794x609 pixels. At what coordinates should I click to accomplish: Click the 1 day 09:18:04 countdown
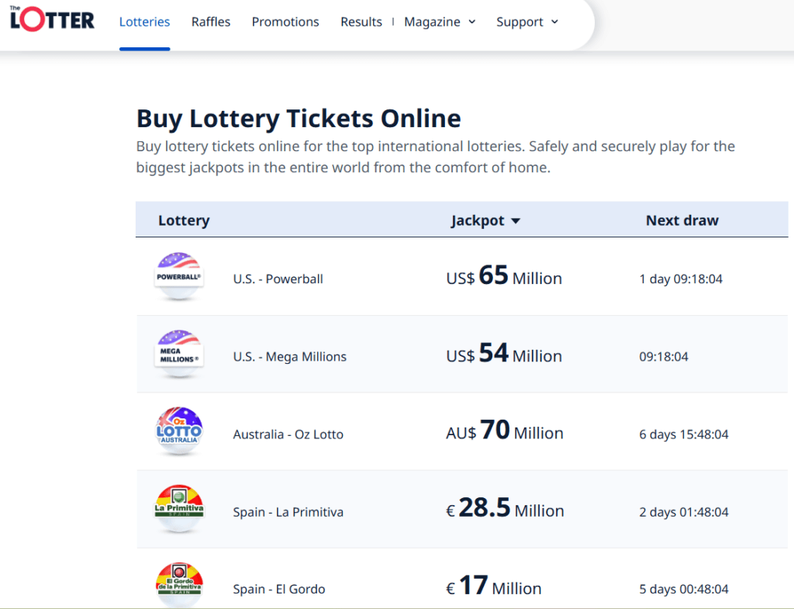(681, 279)
